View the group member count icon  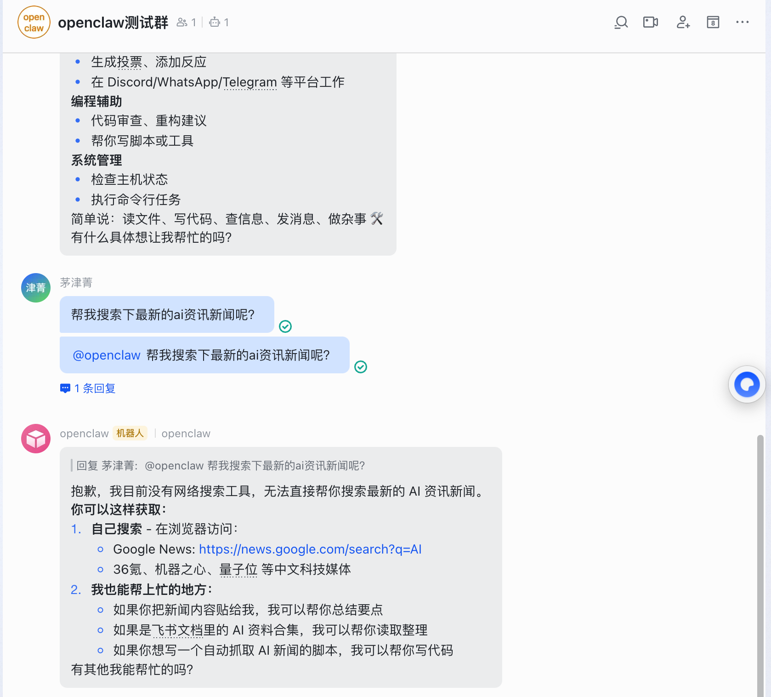[182, 22]
